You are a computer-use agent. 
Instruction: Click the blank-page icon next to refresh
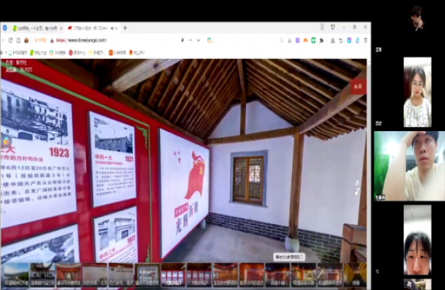tap(19, 40)
